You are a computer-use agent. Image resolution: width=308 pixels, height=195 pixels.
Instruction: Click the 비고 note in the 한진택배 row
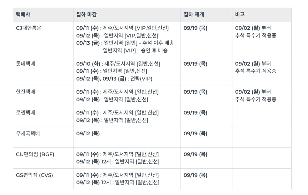pyautogui.click(x=255, y=95)
